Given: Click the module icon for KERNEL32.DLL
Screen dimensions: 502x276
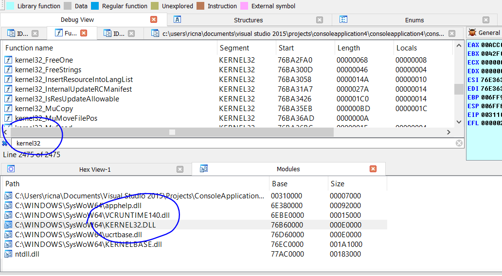Looking at the screenshot, I should tap(8, 225).
